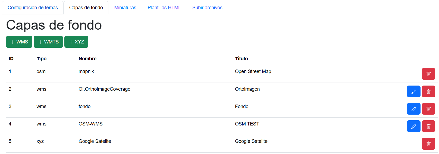Delete the OI.OrthoimageCoverage layer
The height and width of the screenshot is (154, 439).
click(x=428, y=92)
